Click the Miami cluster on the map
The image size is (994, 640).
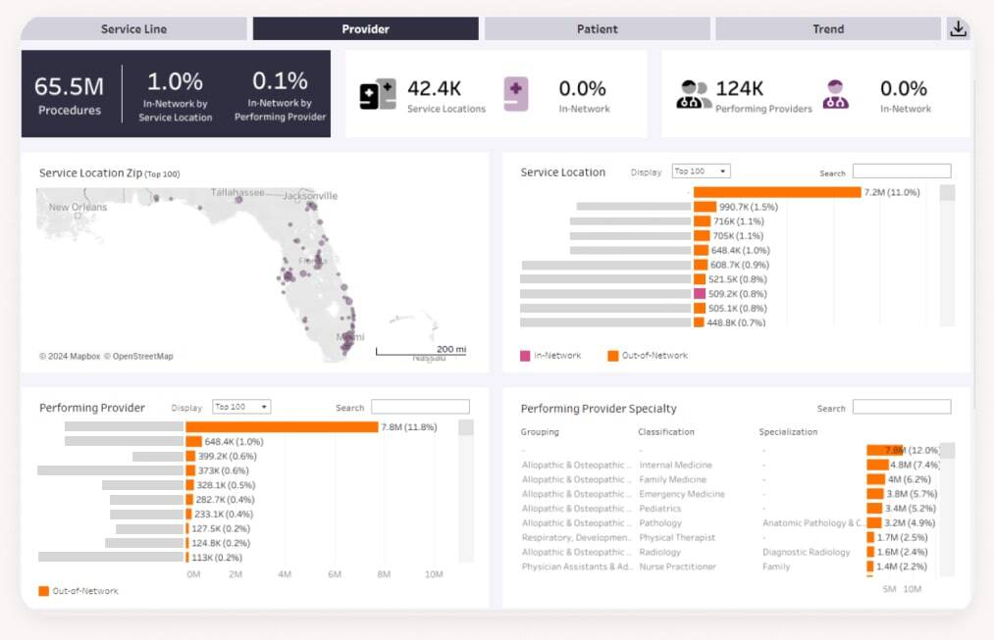(x=346, y=342)
